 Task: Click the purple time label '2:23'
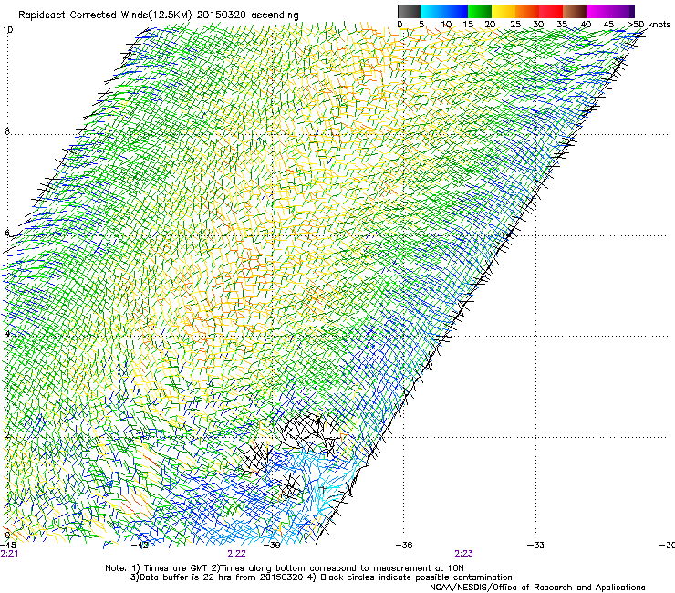tap(463, 554)
